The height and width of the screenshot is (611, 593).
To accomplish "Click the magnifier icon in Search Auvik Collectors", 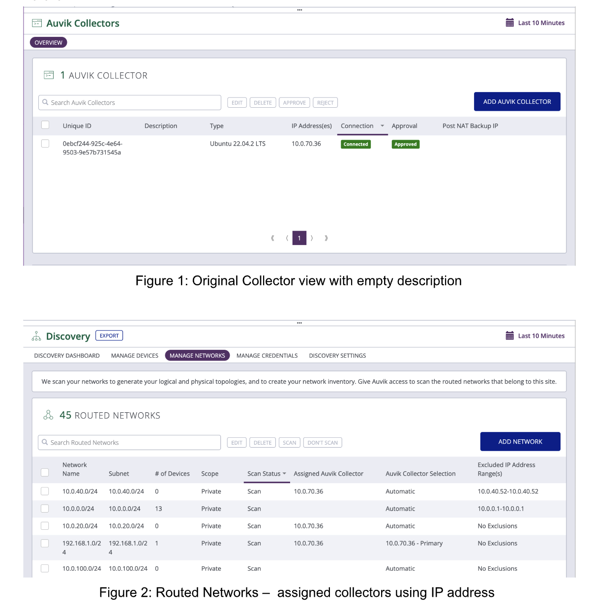I will [45, 102].
